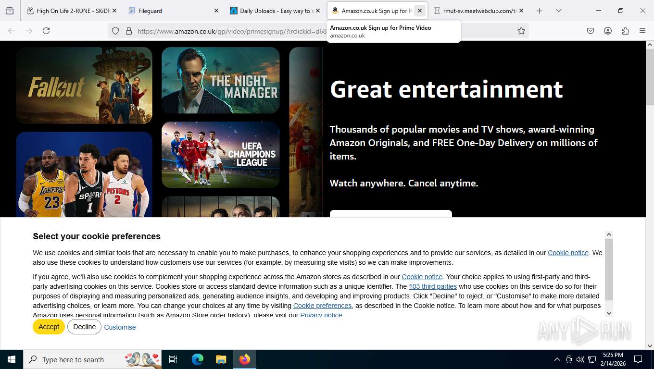
Task: Expand the list all tabs dropdown
Action: [558, 11]
